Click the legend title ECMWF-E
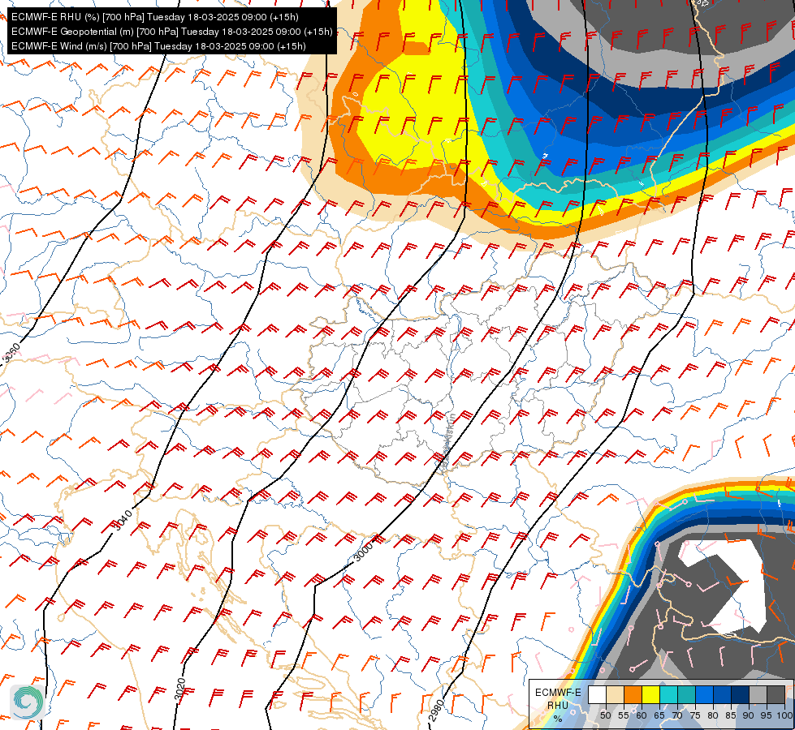This screenshot has height=730, width=795. [x=558, y=693]
